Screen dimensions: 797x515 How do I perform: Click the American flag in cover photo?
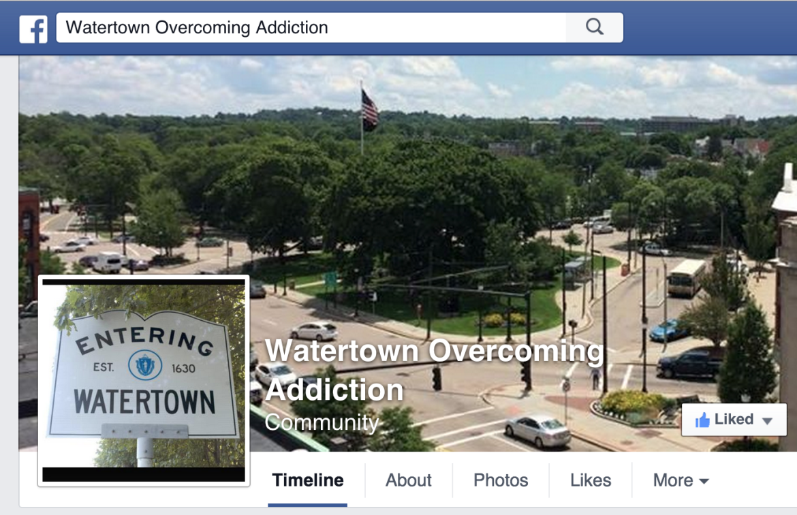[369, 110]
